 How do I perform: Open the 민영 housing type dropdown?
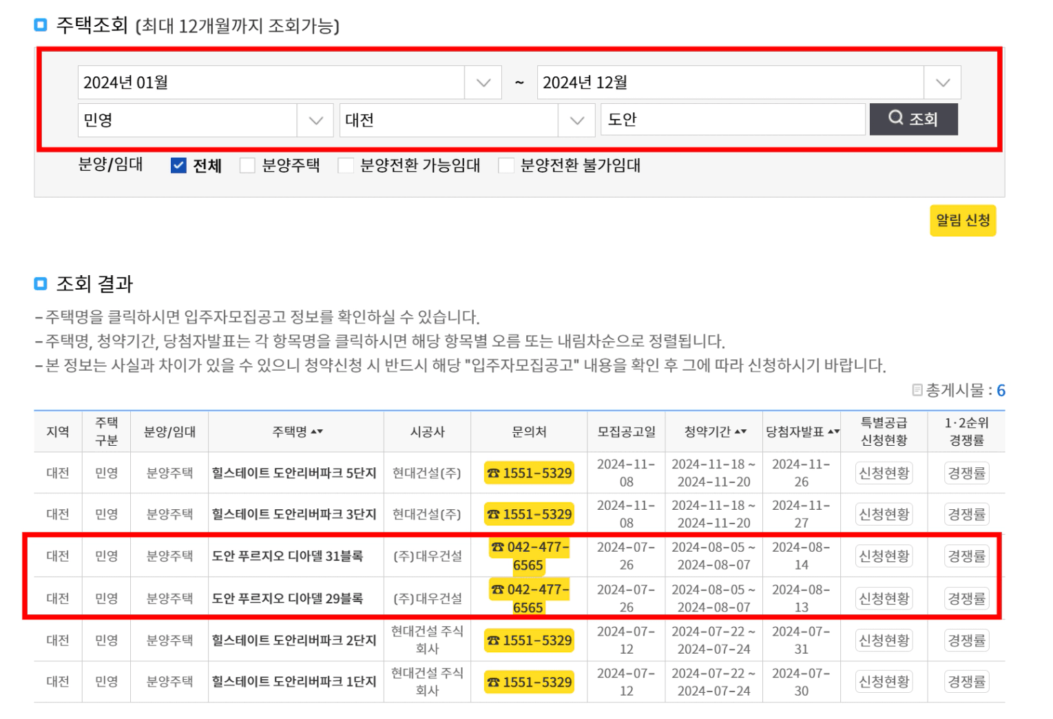(315, 120)
